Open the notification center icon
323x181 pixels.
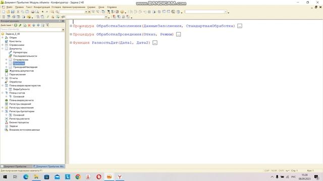[316, 176]
